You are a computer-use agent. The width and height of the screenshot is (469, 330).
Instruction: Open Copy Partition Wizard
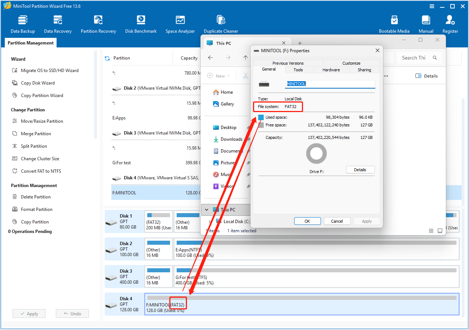[37, 96]
